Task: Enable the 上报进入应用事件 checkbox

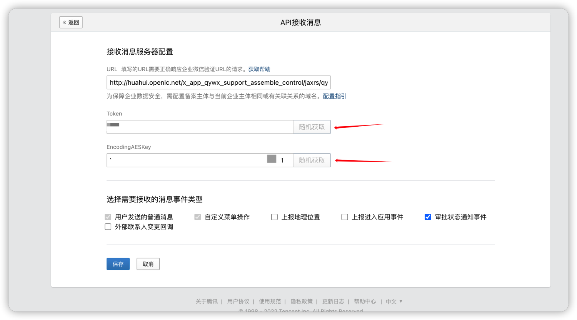Action: pyautogui.click(x=345, y=217)
